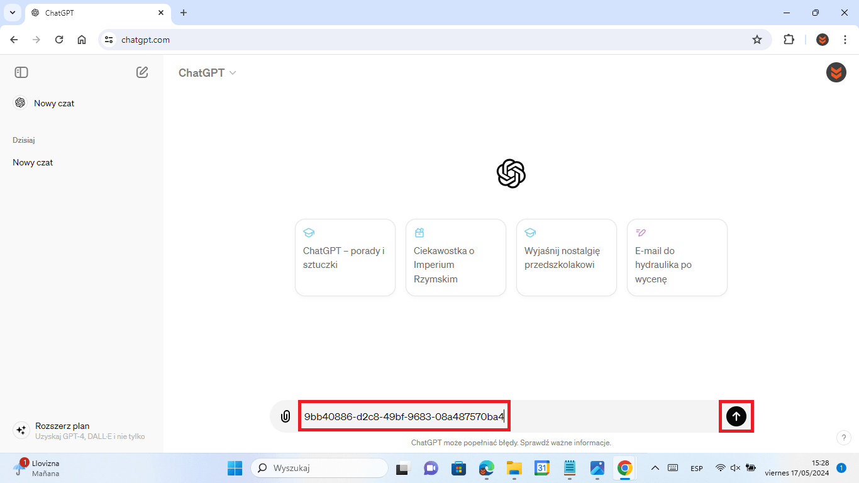Image resolution: width=859 pixels, height=483 pixels.
Task: Open the Notepad app from taskbar
Action: pyautogui.click(x=570, y=468)
